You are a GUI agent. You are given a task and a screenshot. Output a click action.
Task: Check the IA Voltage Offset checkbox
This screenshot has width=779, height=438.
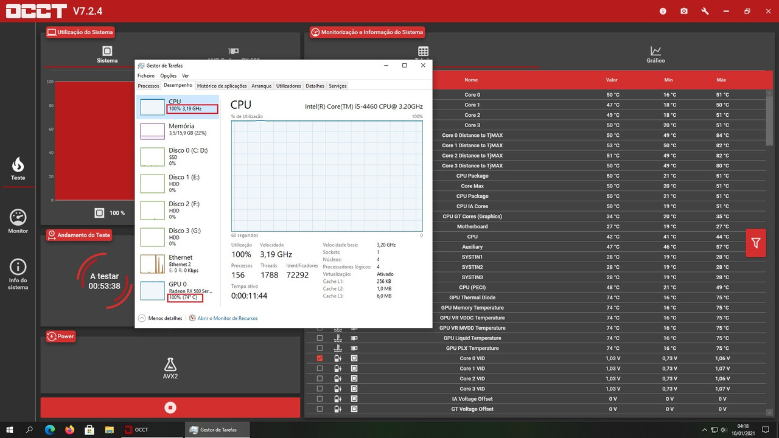(320, 399)
